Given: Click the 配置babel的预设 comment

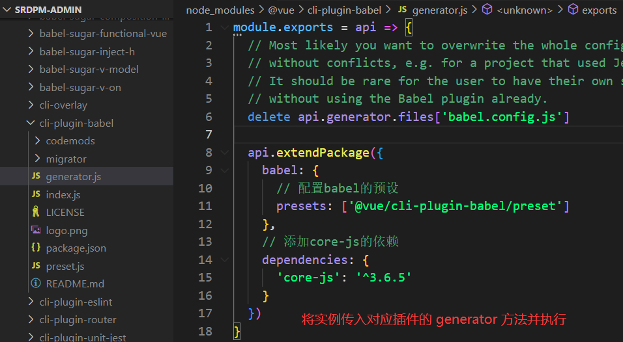Looking at the screenshot, I should (338, 189).
